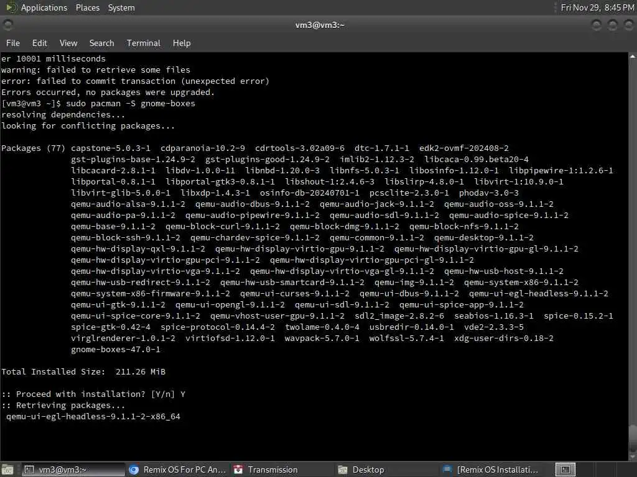
Task: Click the terminal window menu icon at title bar left
Action: tap(7, 25)
